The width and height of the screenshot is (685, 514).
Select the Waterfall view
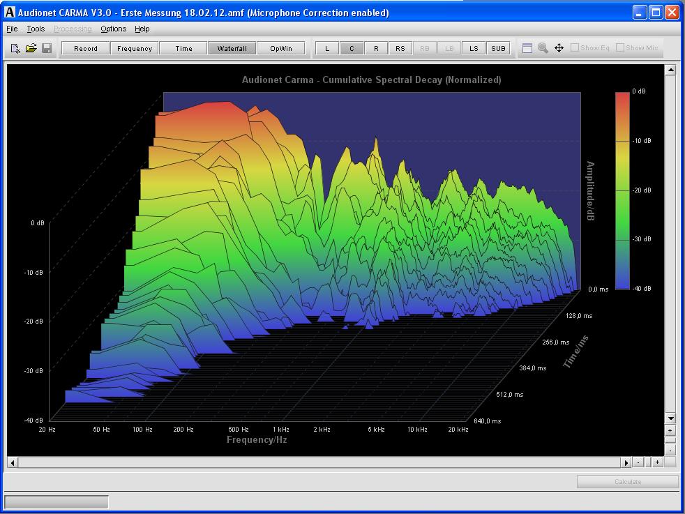tap(232, 48)
